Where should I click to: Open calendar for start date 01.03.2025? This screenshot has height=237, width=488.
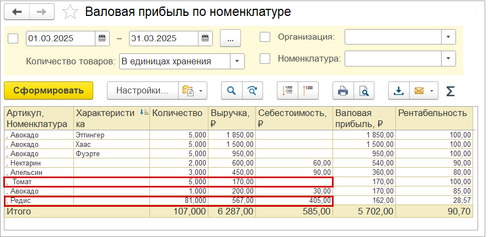coord(102,38)
